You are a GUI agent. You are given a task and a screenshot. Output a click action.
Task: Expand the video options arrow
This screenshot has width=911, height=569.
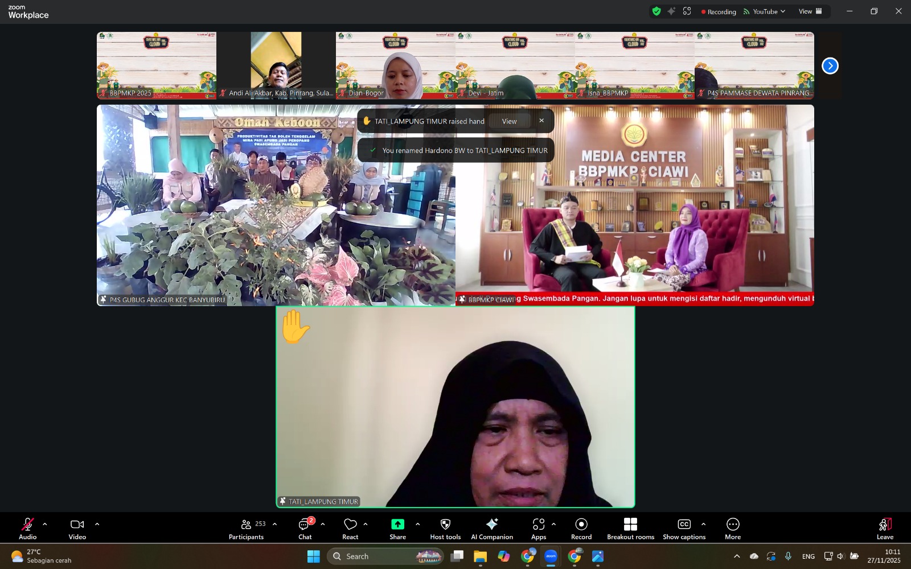(97, 524)
